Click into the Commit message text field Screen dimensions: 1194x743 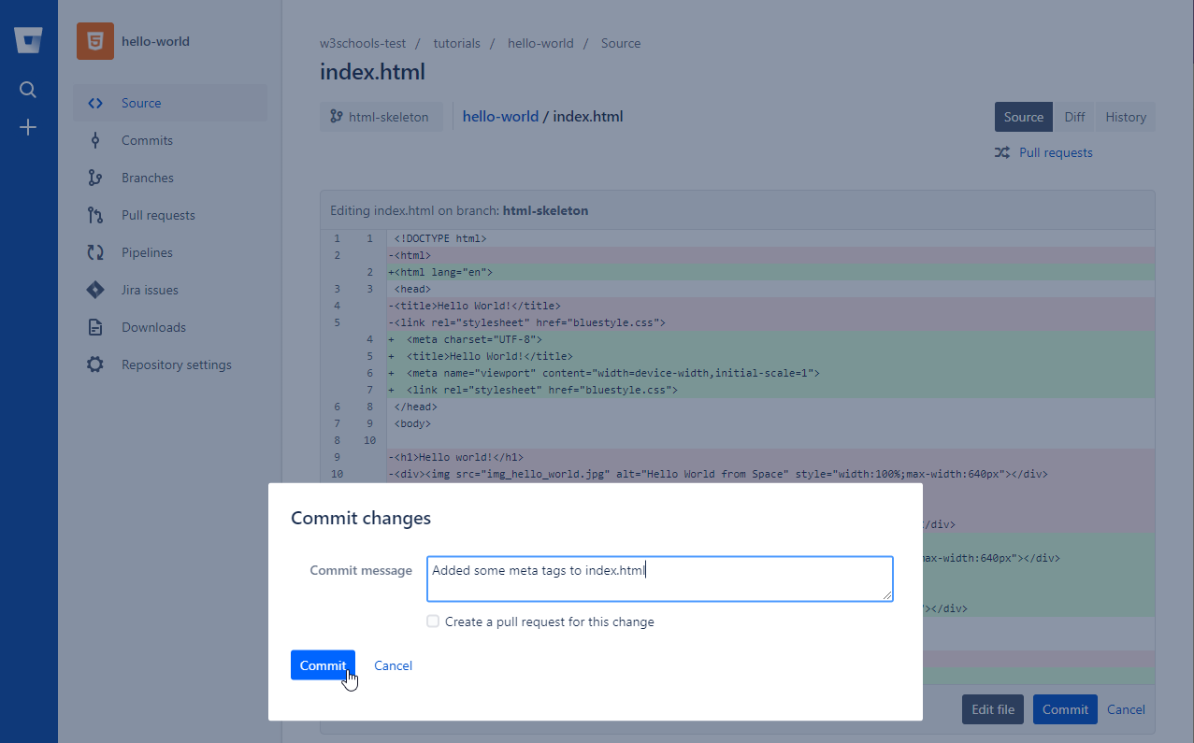pos(659,579)
